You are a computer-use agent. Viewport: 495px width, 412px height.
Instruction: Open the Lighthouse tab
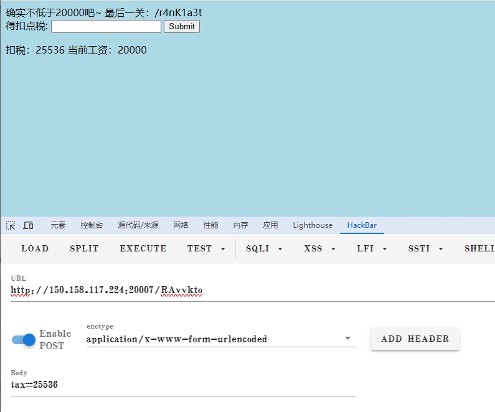tap(313, 225)
